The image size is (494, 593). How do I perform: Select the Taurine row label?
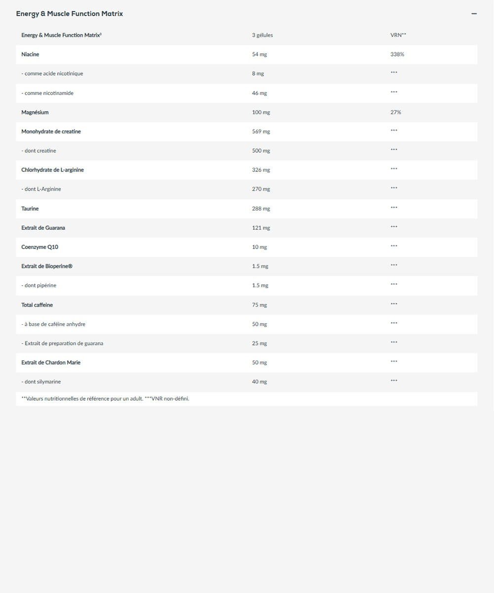30,209
